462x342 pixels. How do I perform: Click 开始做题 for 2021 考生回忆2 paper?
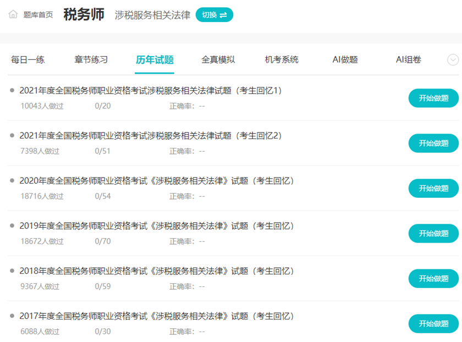coord(433,143)
